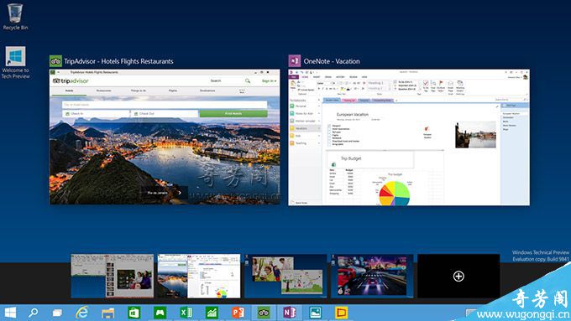Click the To Do Tag checkmark icon

426,85
